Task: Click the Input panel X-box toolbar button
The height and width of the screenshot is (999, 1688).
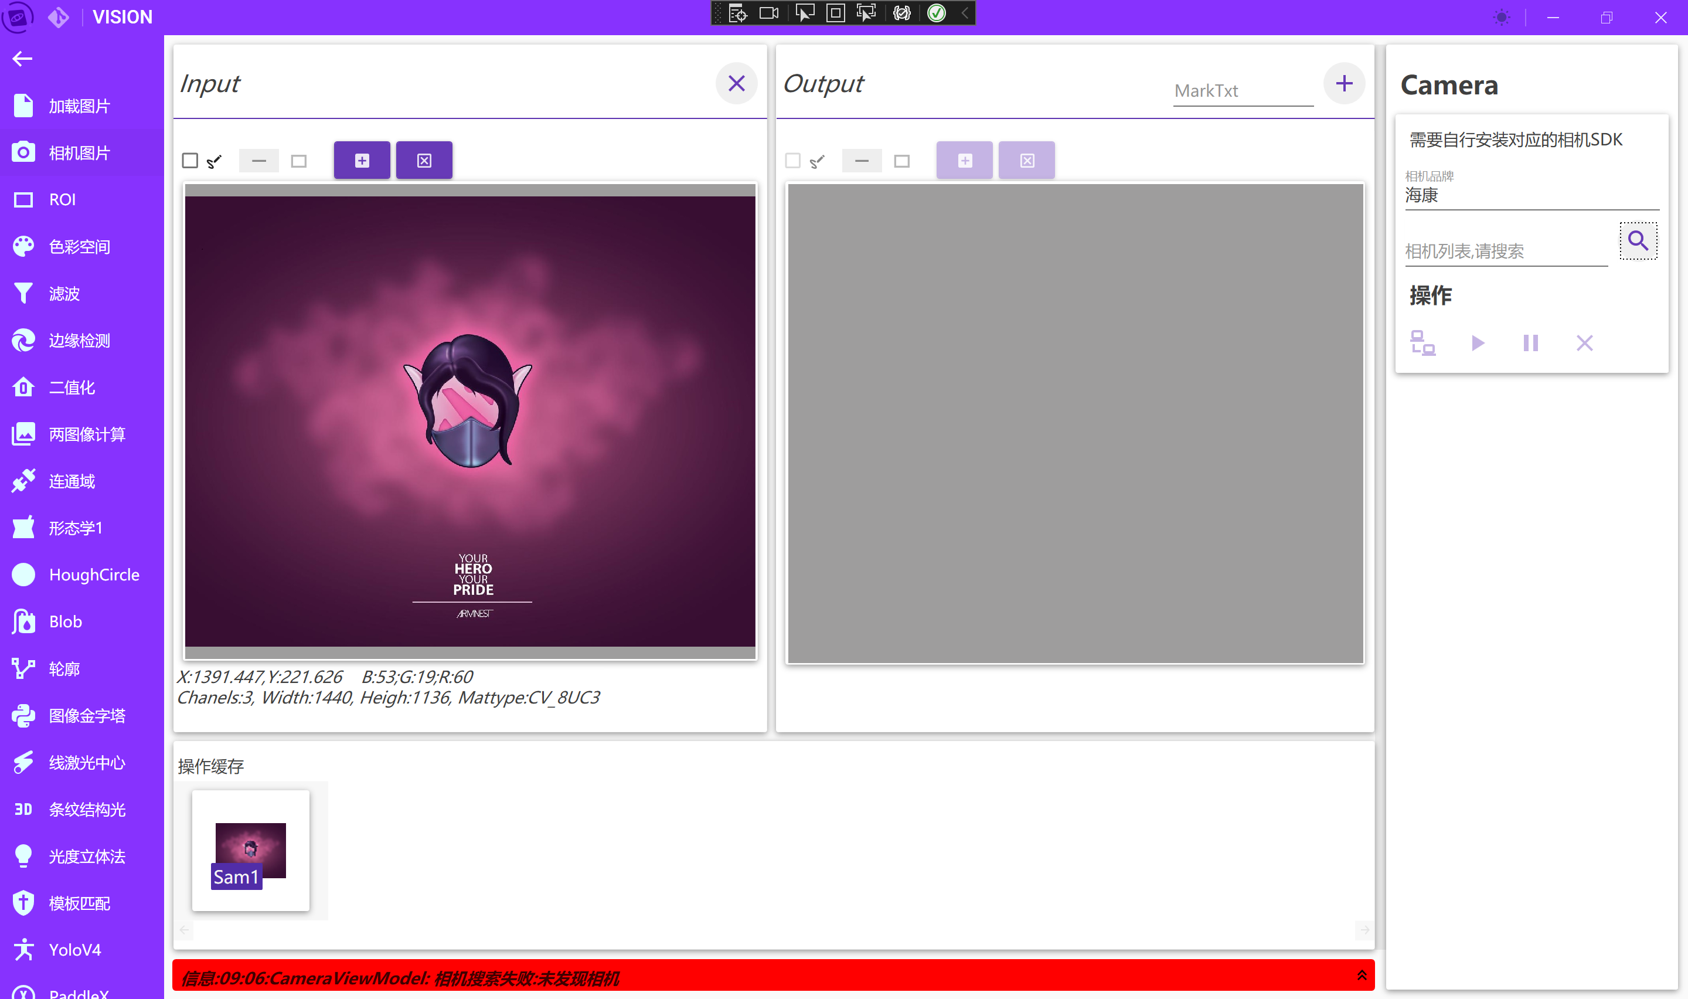Action: click(x=424, y=160)
